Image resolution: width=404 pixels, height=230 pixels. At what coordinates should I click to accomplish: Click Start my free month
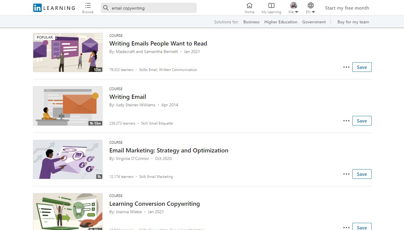pyautogui.click(x=347, y=8)
